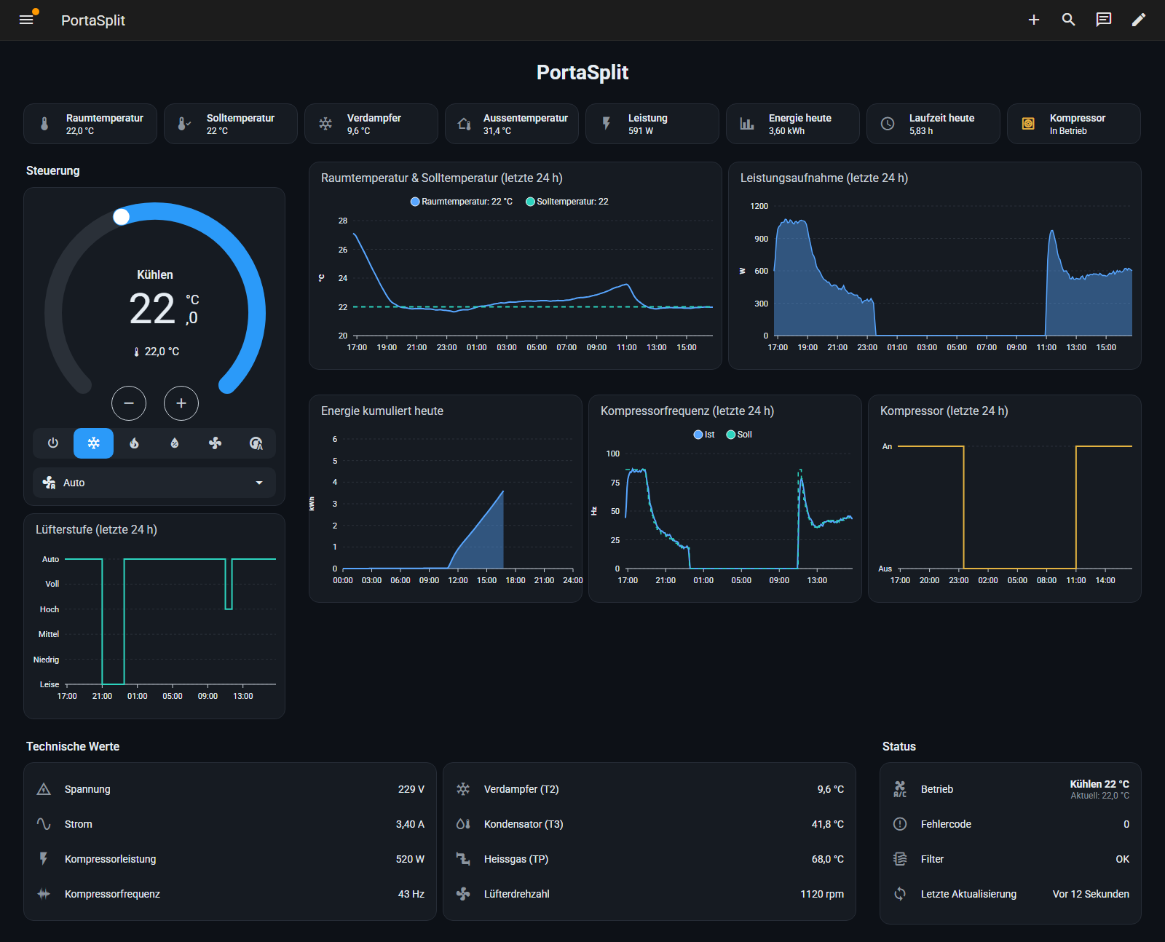Select the water drop dry mode

[x=175, y=443]
